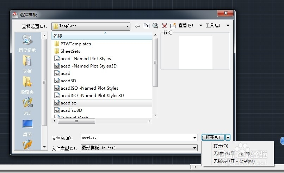Choose 打开(O) from the dropdown menu
284x173 pixels.
click(x=221, y=146)
